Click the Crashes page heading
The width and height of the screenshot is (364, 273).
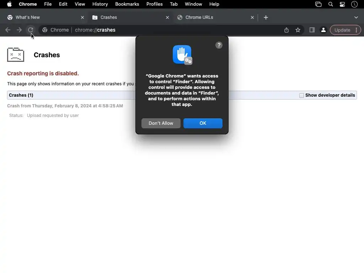pos(47,55)
